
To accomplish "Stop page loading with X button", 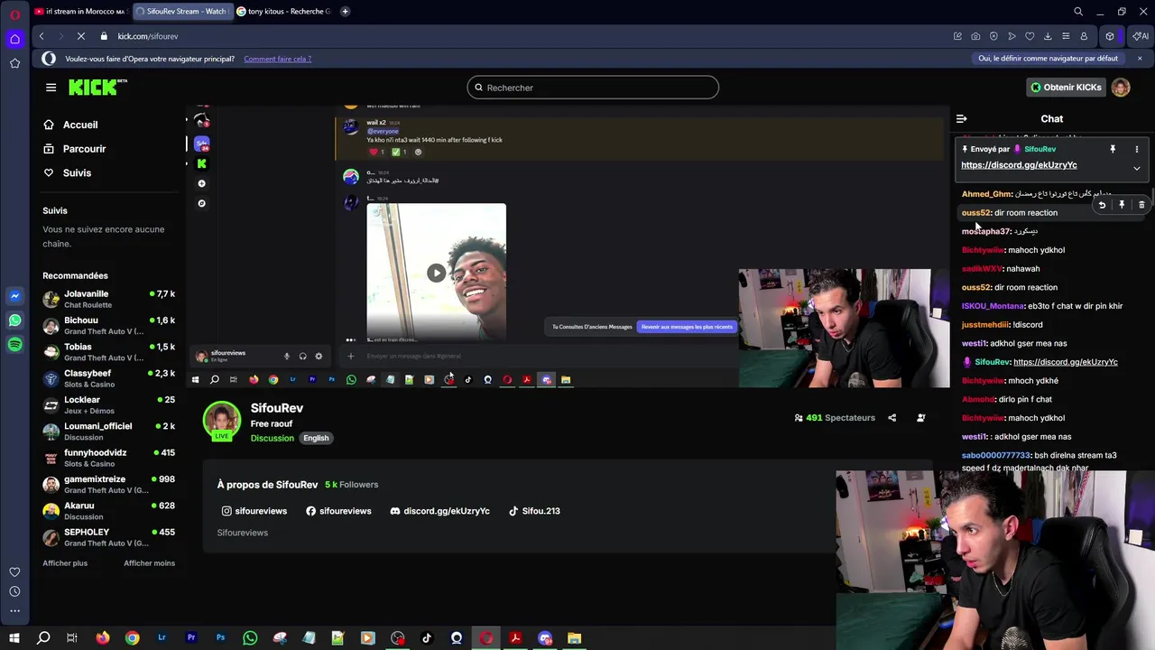I will click(80, 36).
